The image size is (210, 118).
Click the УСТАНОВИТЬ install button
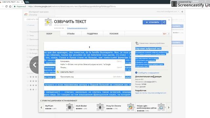[x=152, y=22]
